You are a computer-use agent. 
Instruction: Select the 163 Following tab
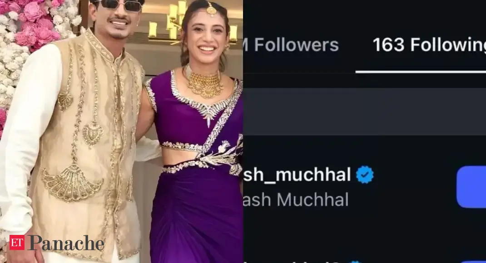pos(429,45)
